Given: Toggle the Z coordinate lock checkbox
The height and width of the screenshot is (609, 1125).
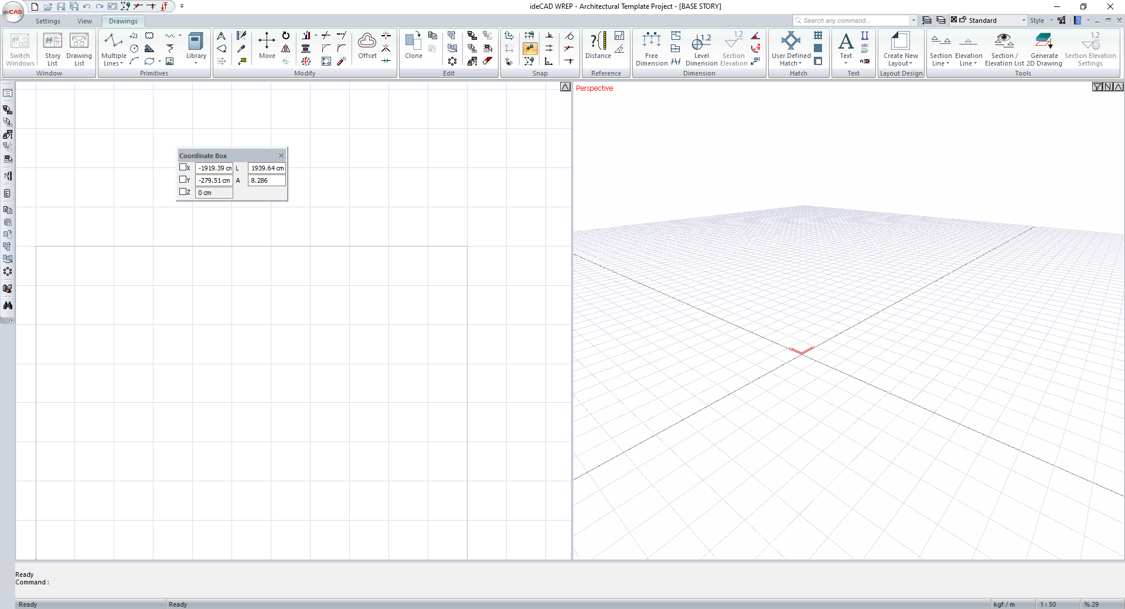Looking at the screenshot, I should (183, 192).
